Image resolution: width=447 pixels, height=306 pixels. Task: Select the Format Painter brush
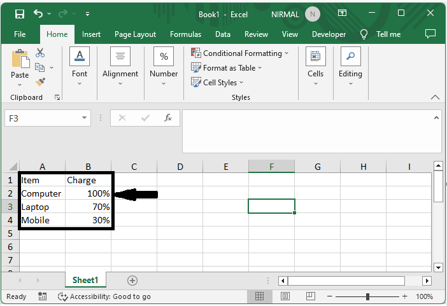pos(40,82)
